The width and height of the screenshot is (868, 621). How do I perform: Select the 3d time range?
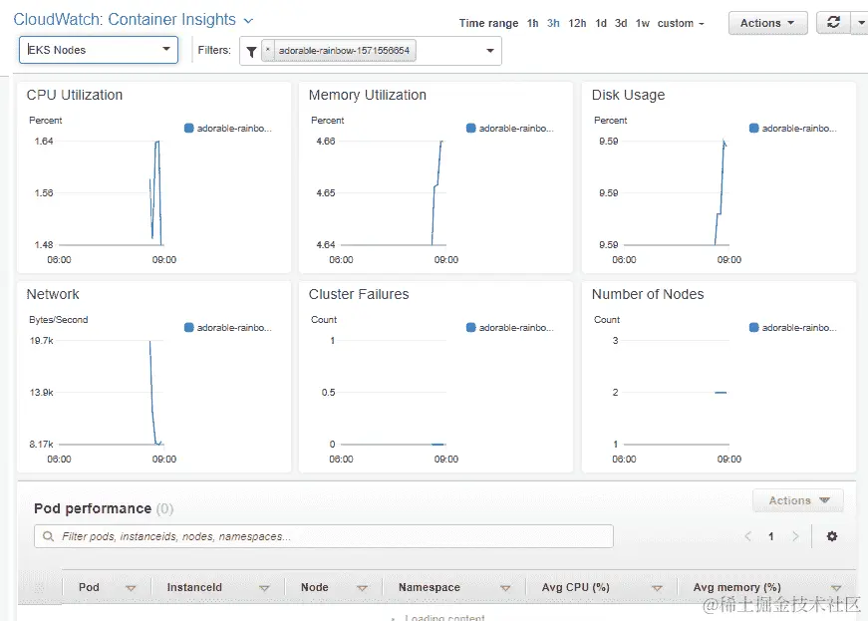[x=621, y=23]
